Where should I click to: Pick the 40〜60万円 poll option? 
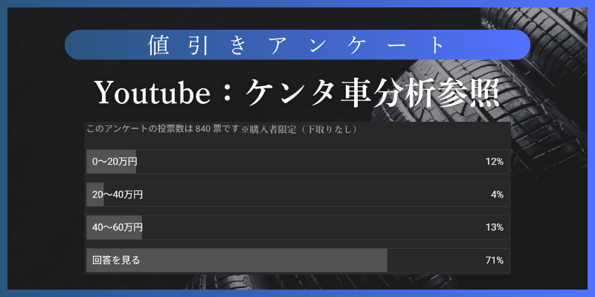(x=297, y=227)
